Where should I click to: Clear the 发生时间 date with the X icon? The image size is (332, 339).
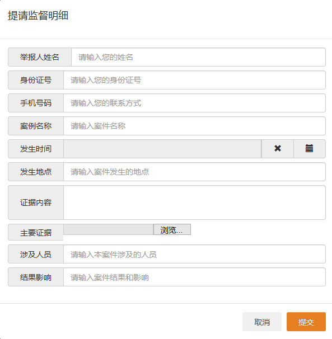click(x=278, y=149)
